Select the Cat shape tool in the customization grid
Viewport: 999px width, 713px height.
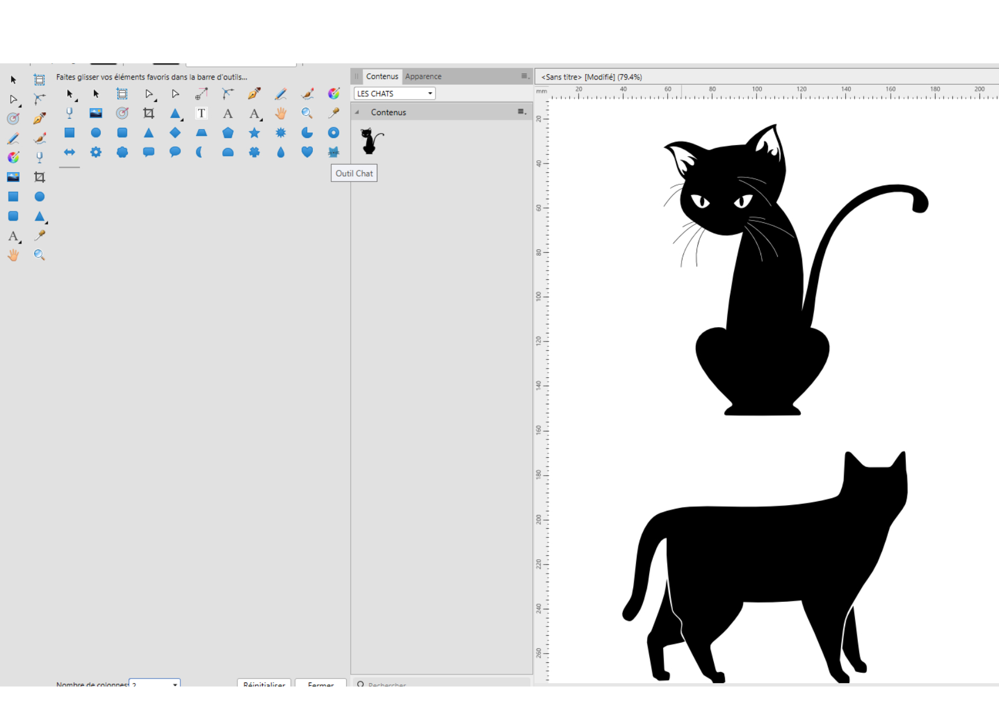(x=334, y=152)
